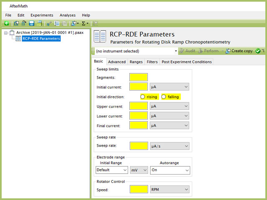Click the Sweep rate input field

click(x=139, y=146)
